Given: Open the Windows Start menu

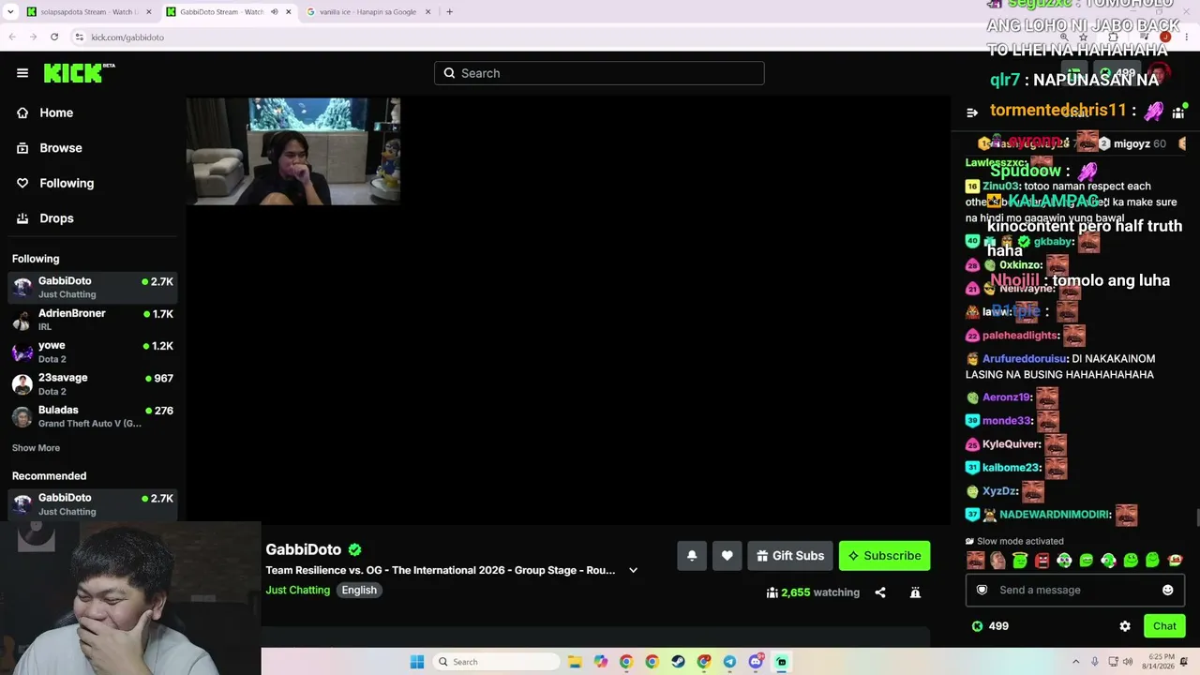Looking at the screenshot, I should tap(417, 662).
